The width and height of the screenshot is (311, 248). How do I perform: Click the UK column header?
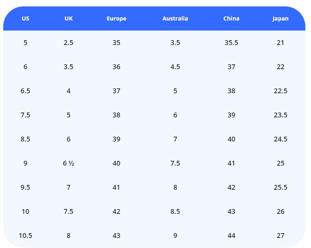[x=68, y=18]
